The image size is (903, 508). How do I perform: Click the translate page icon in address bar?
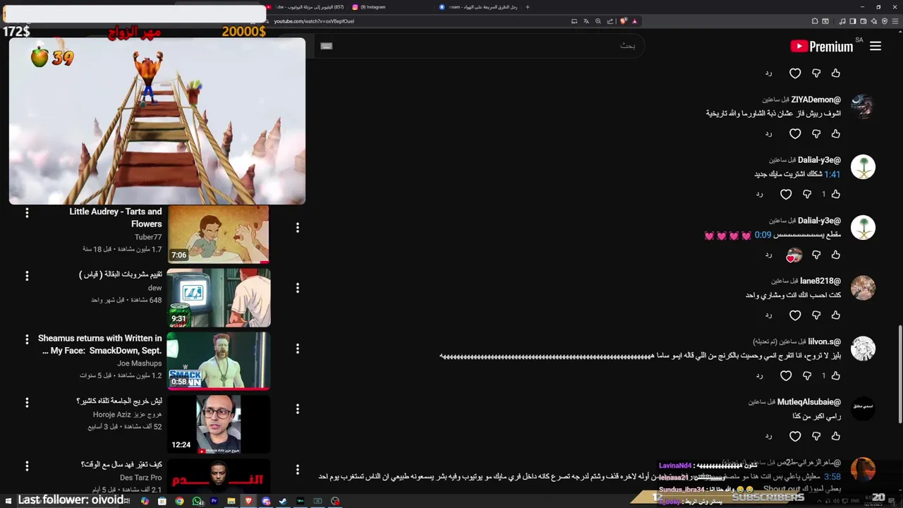click(586, 21)
